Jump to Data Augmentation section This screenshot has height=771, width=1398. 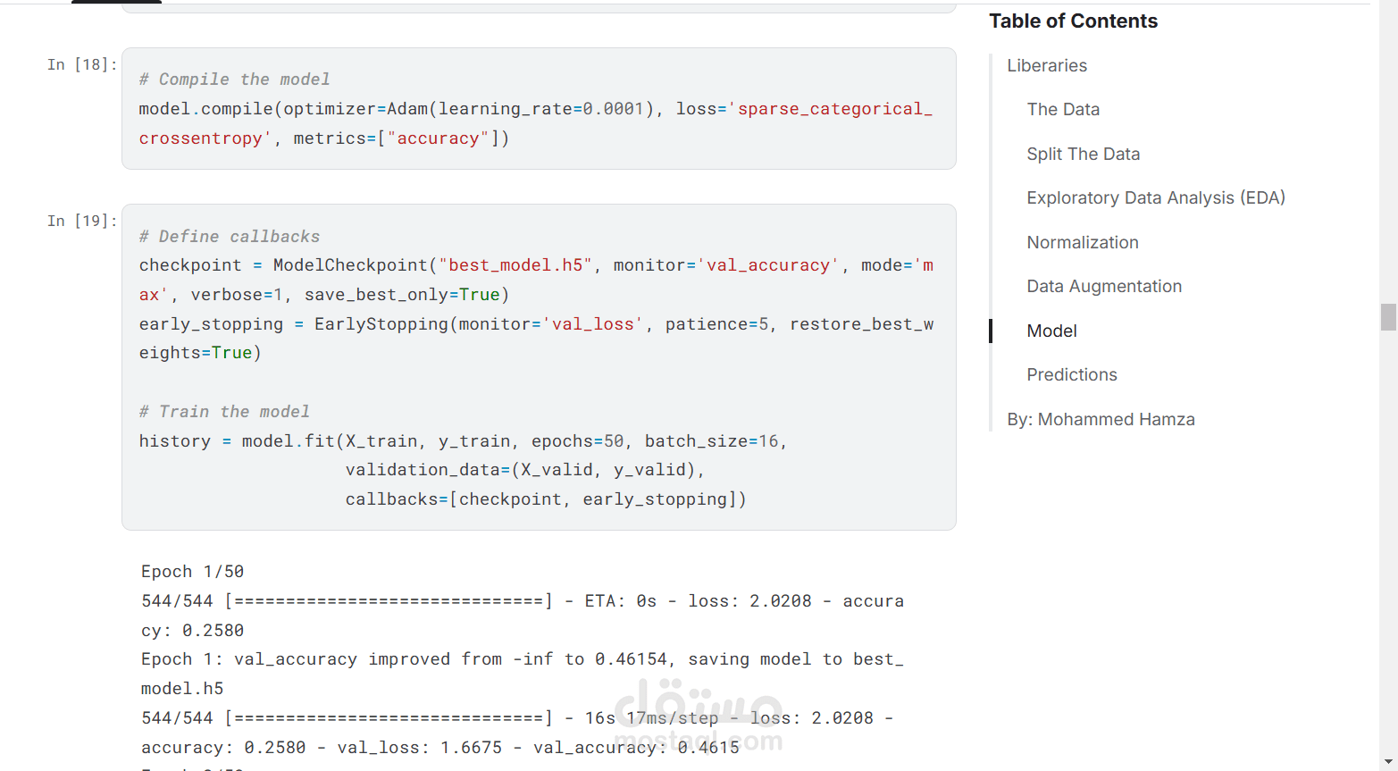[x=1103, y=287]
